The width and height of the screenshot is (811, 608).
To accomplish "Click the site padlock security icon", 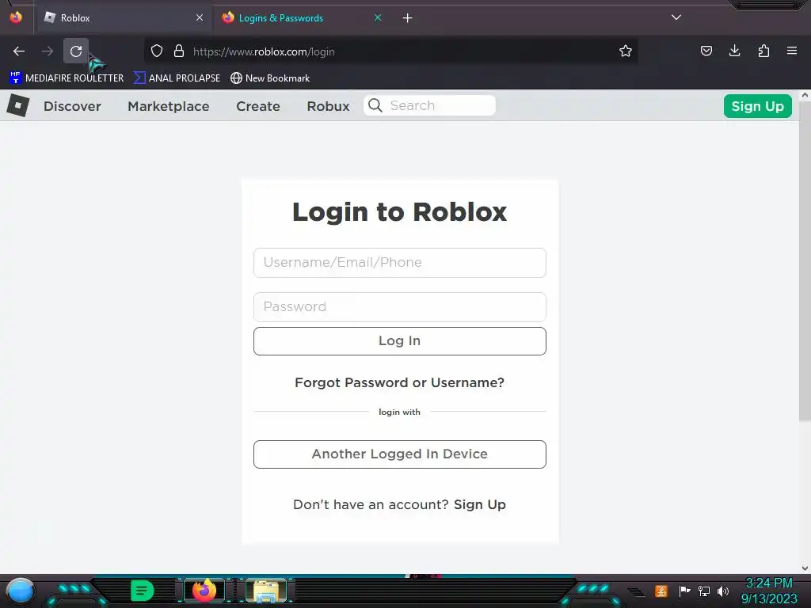I will click(x=179, y=51).
